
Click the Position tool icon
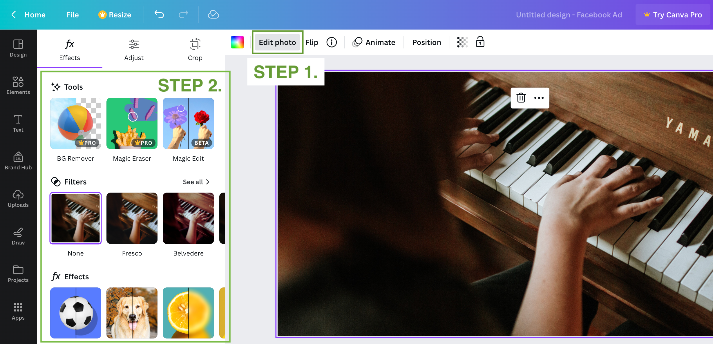click(x=426, y=42)
